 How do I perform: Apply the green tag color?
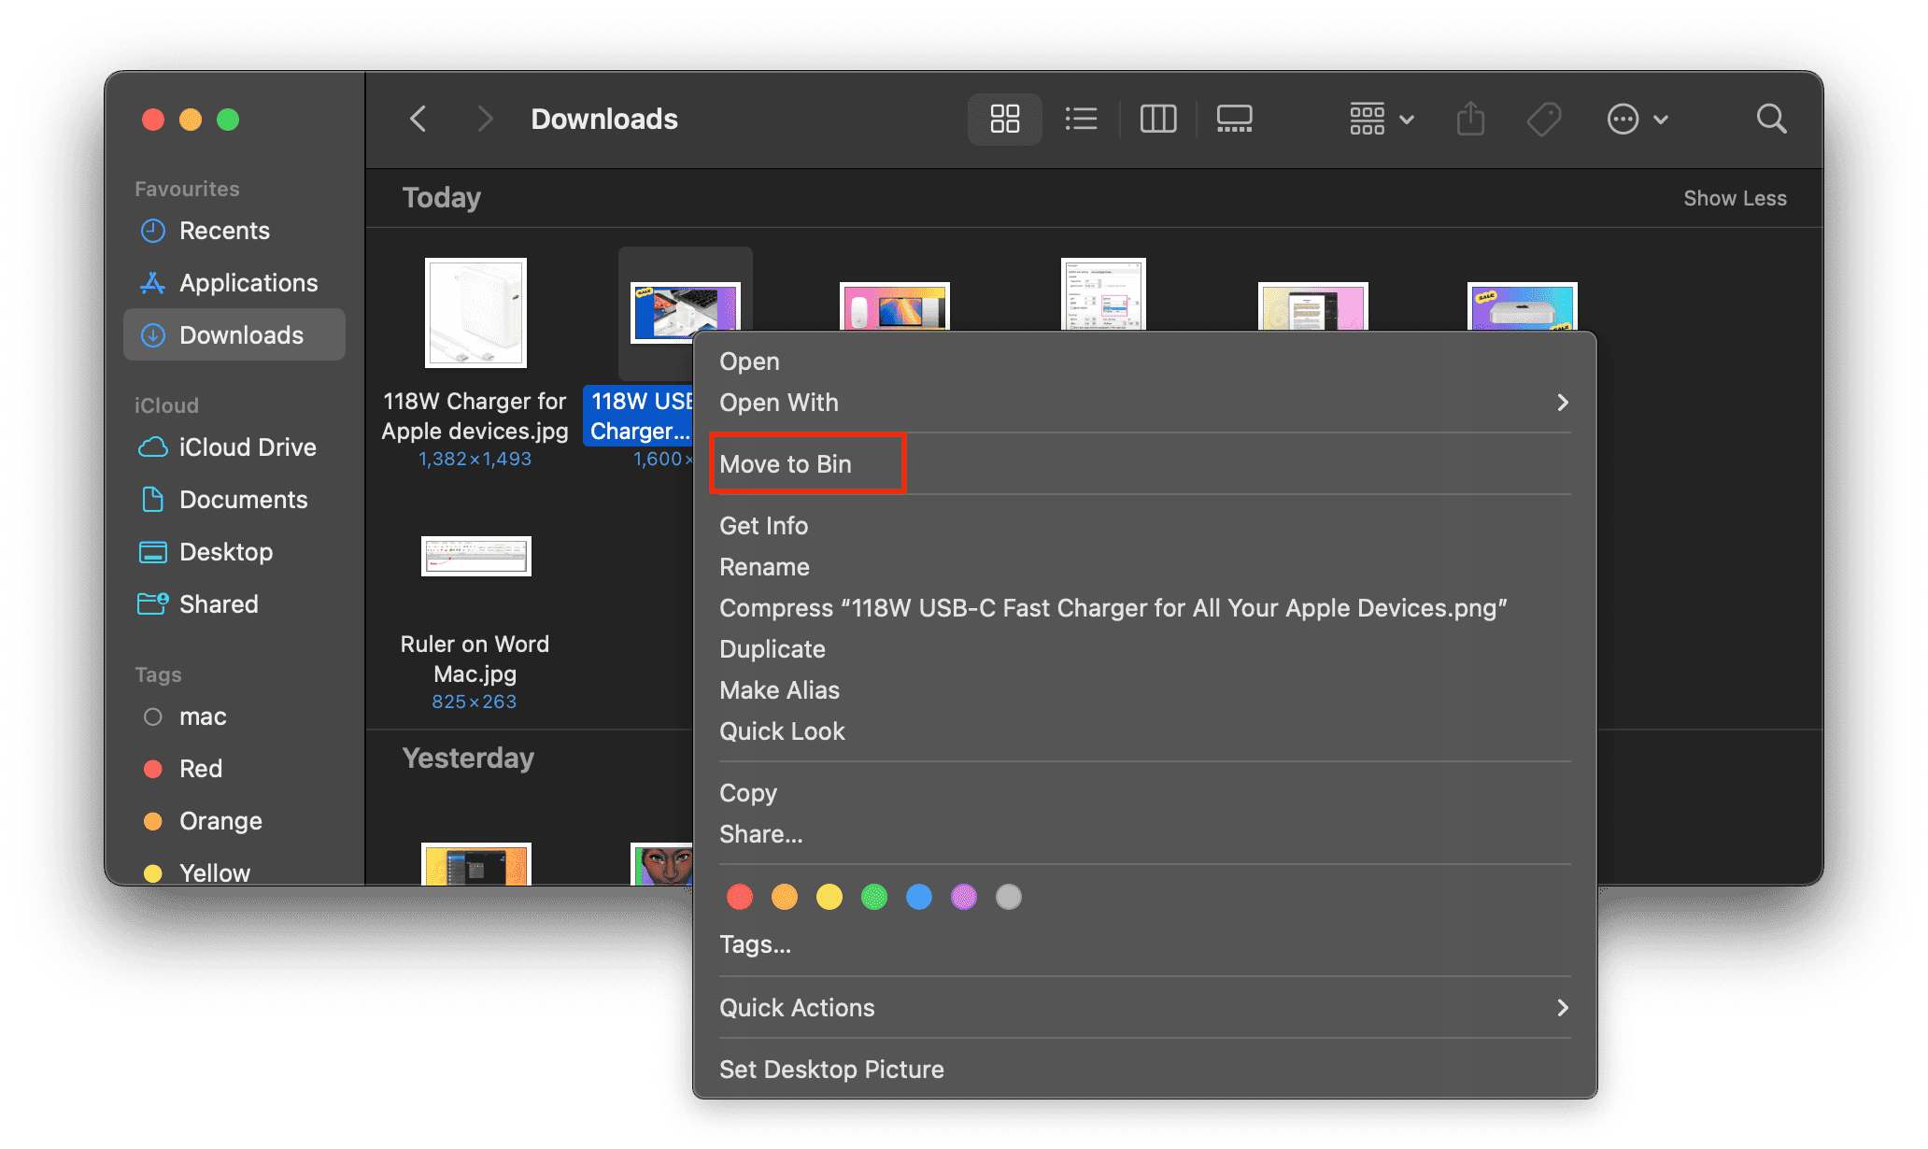coord(874,897)
